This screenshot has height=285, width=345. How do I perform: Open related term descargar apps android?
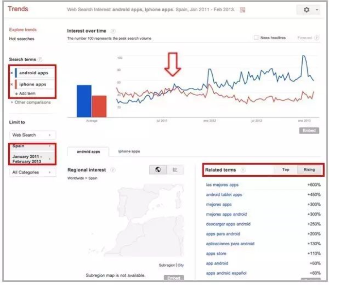pyautogui.click(x=228, y=224)
